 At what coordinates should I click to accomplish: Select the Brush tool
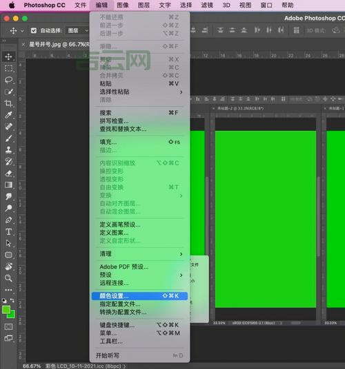[x=9, y=138]
